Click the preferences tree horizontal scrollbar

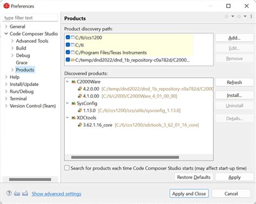click(30, 179)
